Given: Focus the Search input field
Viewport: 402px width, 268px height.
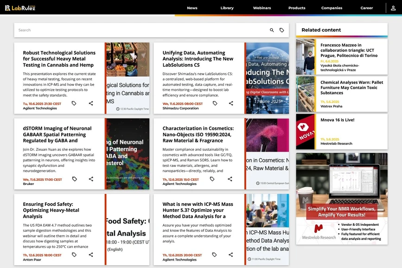Looking at the screenshot, I should tap(141, 30).
